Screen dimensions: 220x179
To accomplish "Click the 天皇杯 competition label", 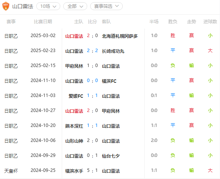I will click(x=11, y=171).
